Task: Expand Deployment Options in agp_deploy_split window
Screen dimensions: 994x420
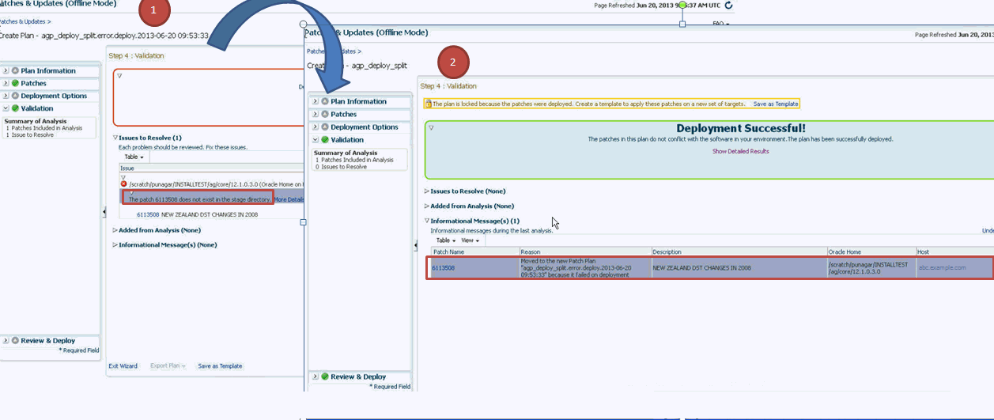Action: tap(316, 127)
